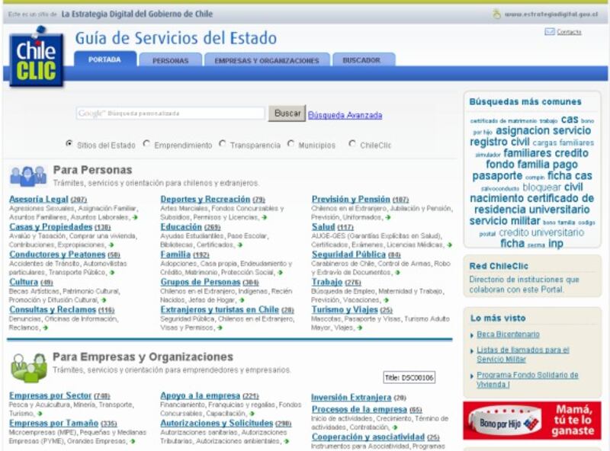Image resolution: width=610 pixels, height=451 pixels.
Task: Select the Emprendimiento search option
Action: click(147, 144)
